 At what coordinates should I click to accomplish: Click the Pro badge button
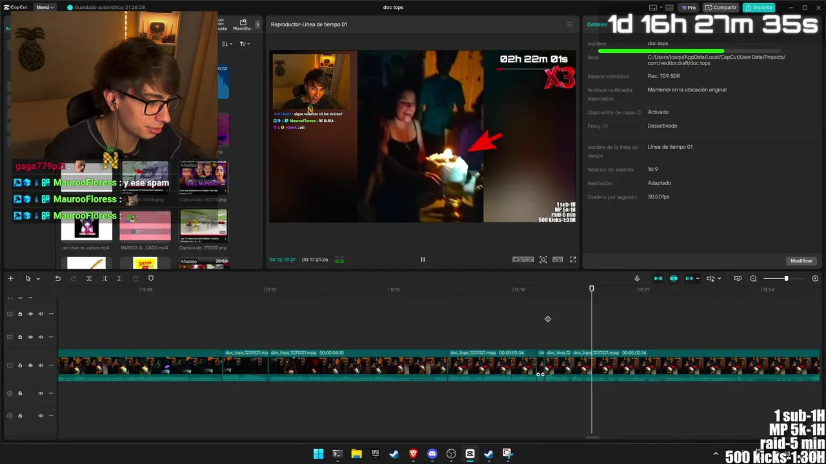[x=689, y=8]
